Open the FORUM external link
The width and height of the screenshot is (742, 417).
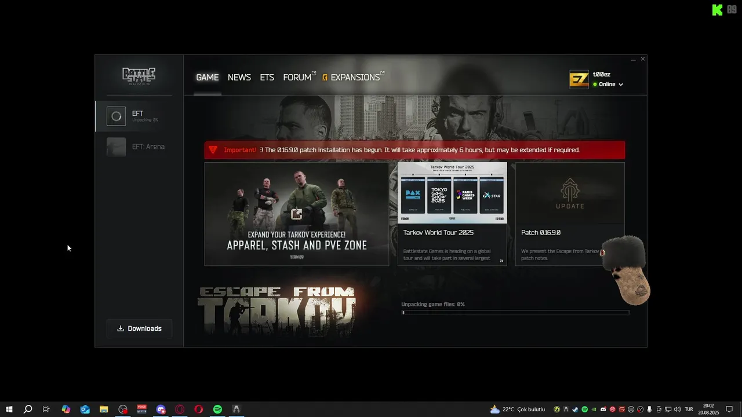pos(299,77)
